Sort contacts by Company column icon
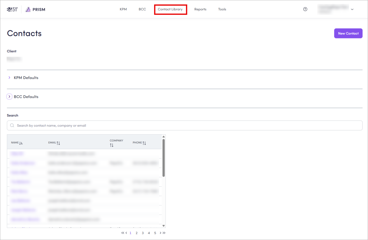This screenshot has width=368, height=240. (x=112, y=145)
